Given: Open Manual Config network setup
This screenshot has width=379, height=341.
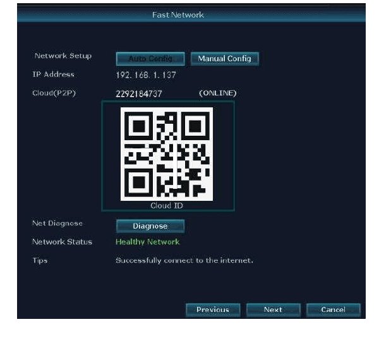Looking at the screenshot, I should click(x=224, y=59).
